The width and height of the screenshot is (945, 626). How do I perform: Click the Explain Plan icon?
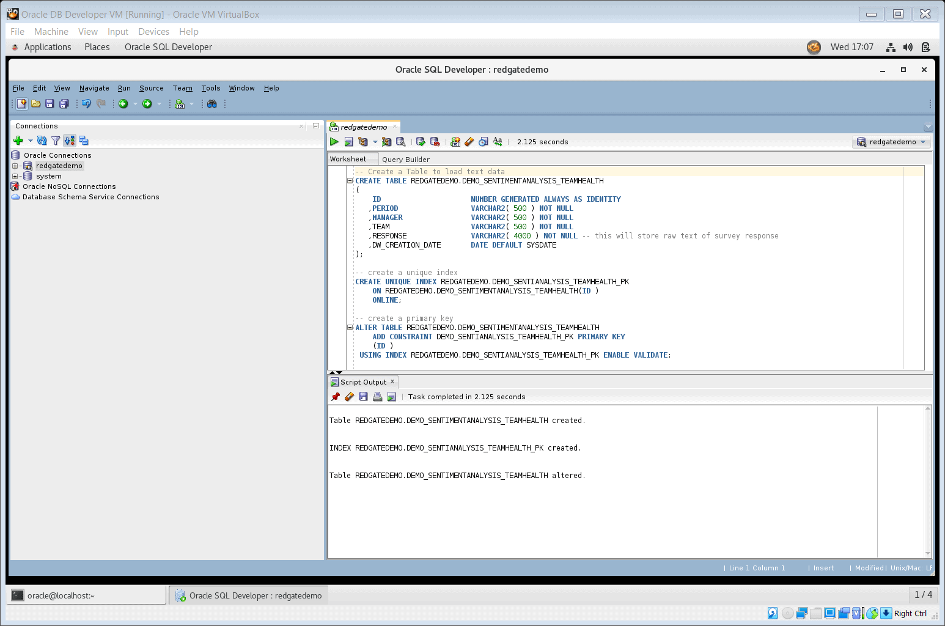[363, 142]
